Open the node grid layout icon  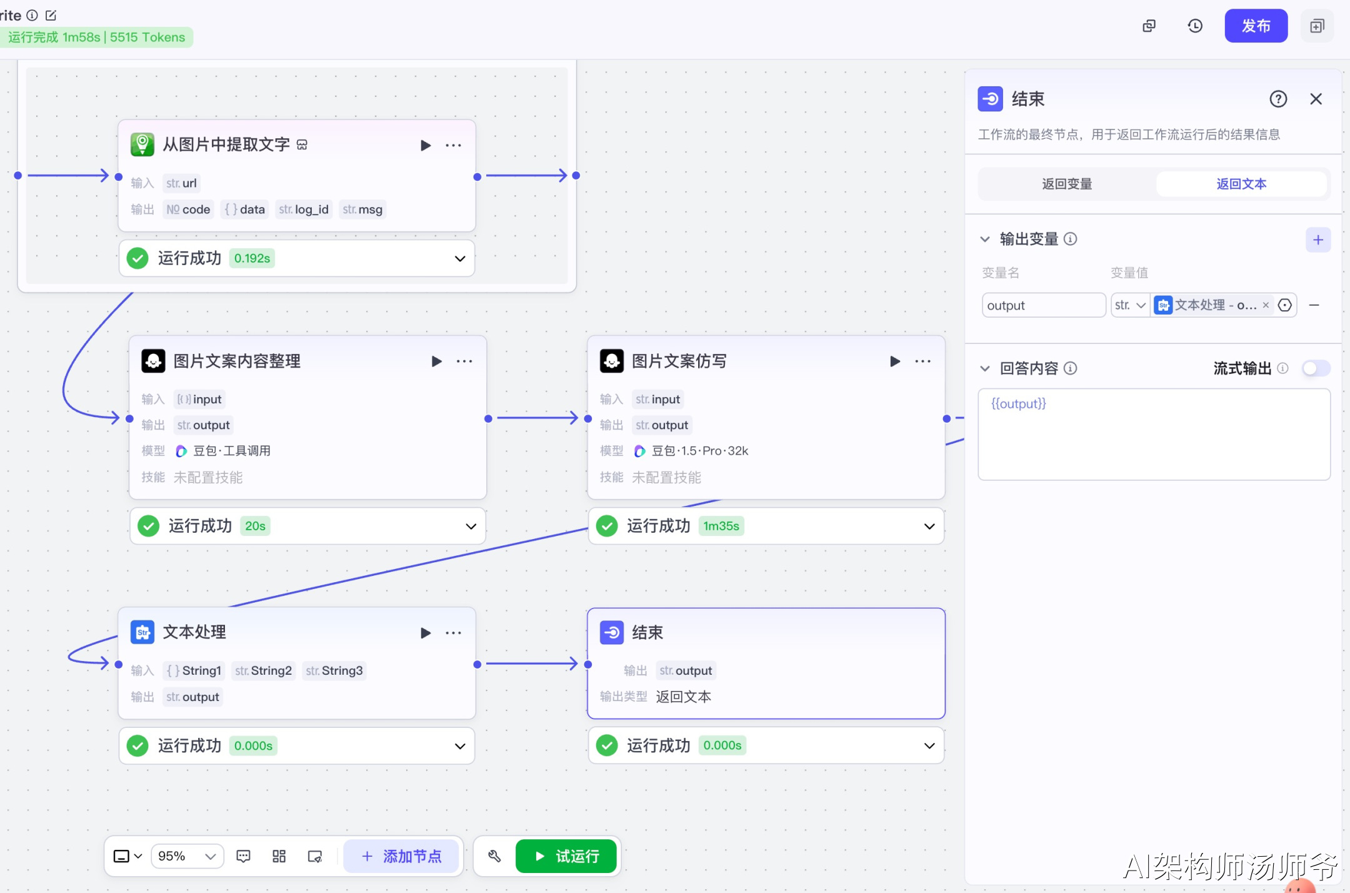(279, 856)
